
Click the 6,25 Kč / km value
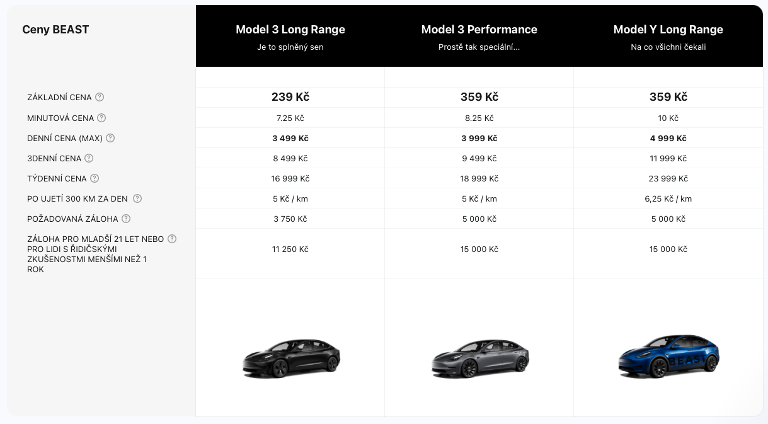coord(668,198)
